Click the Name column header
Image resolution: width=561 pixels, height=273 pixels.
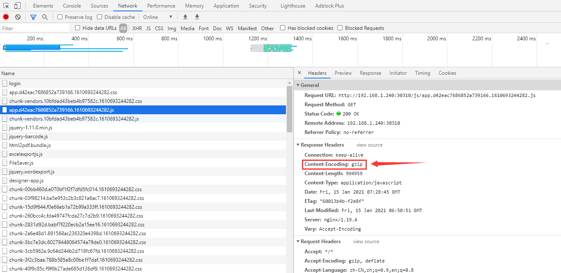(146, 73)
